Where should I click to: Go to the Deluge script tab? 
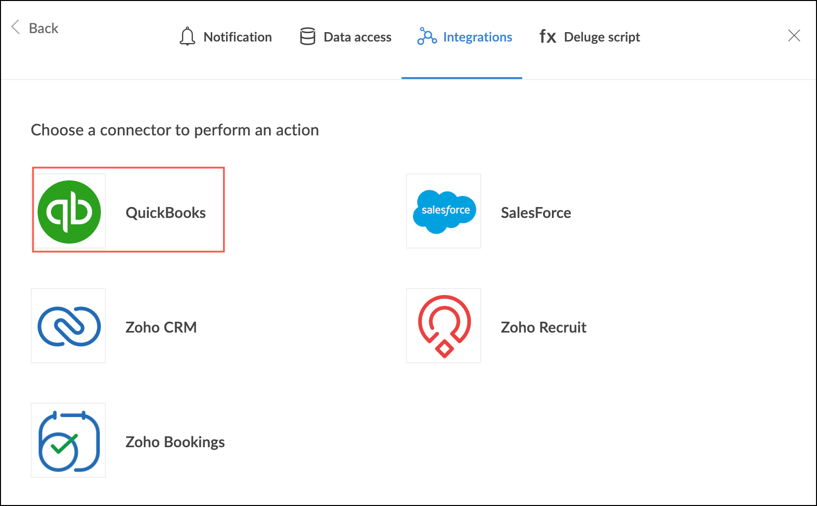point(602,37)
